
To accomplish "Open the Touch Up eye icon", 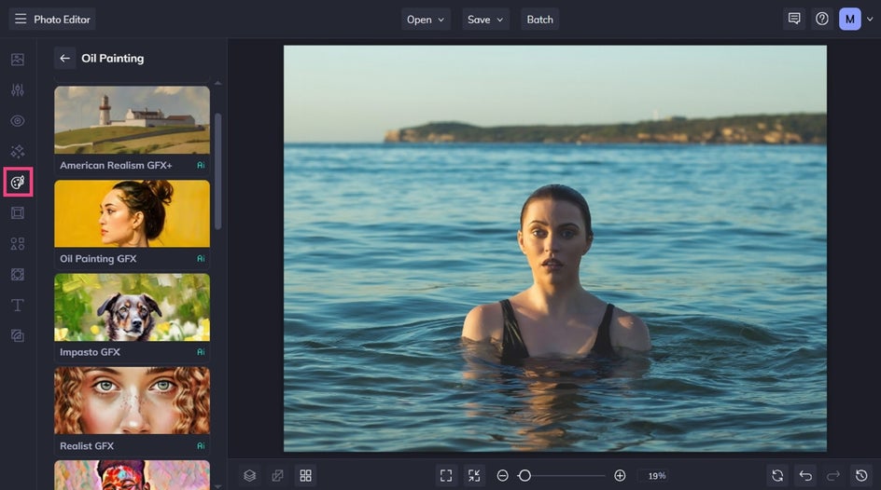I will (x=18, y=121).
